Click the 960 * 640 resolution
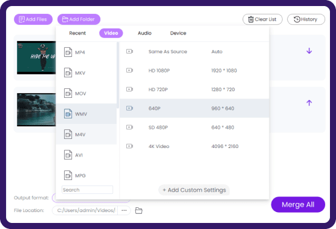Viewport: 336px width, 229px height. [x=222, y=108]
